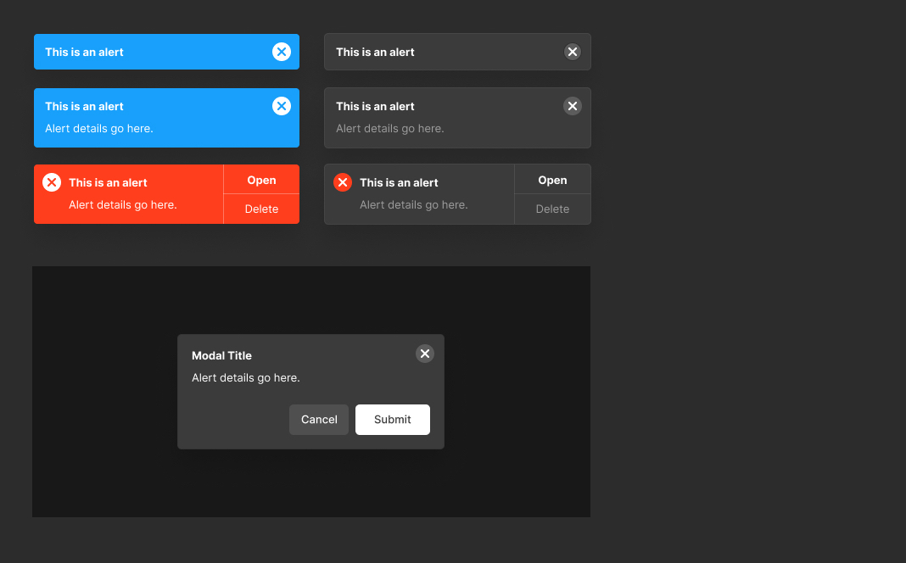Image resolution: width=906 pixels, height=563 pixels.
Task: Click the 'Modal Title' heading text
Action: click(x=222, y=356)
